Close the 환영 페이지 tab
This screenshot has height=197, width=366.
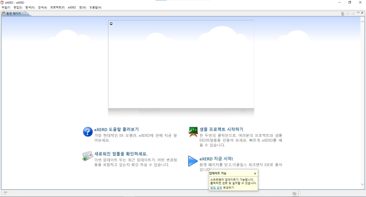point(24,14)
